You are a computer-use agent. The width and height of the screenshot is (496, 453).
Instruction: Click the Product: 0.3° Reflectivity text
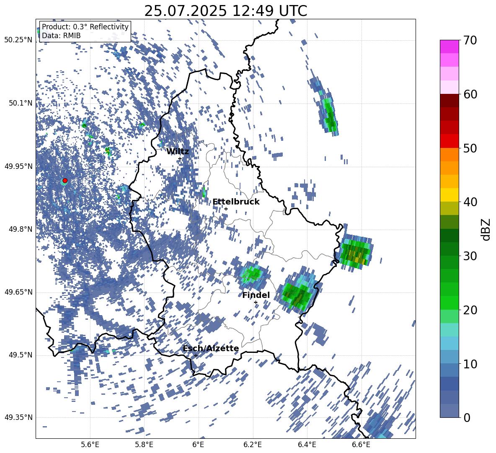[x=85, y=26]
